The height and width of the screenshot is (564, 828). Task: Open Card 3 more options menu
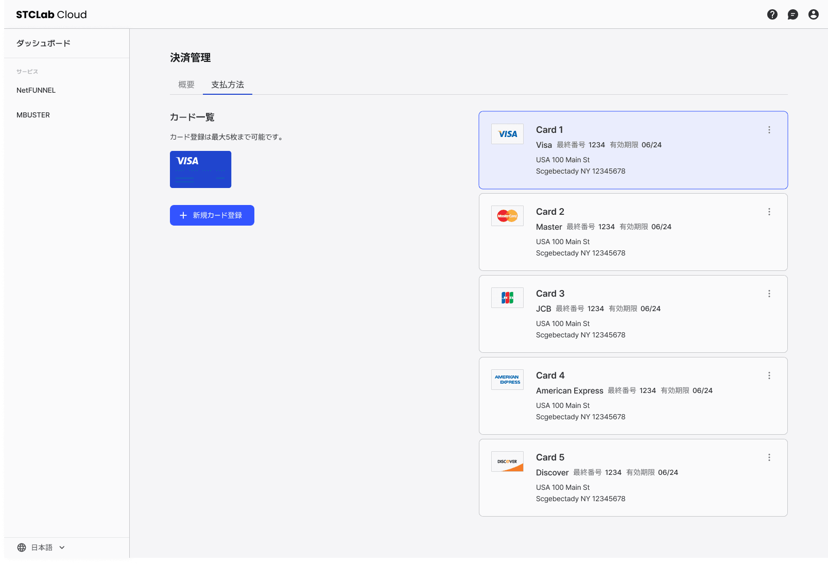[769, 294]
